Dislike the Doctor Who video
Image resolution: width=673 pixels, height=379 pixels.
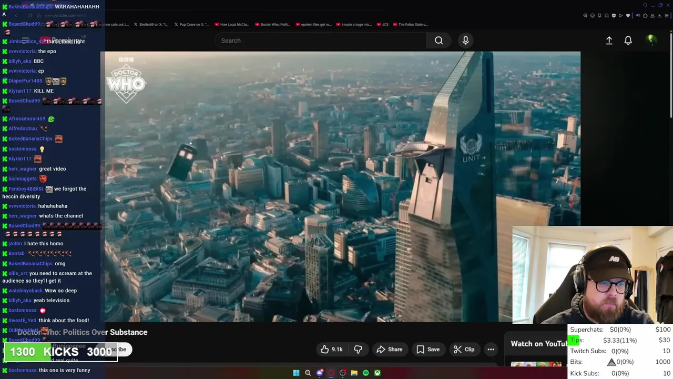[358, 350]
